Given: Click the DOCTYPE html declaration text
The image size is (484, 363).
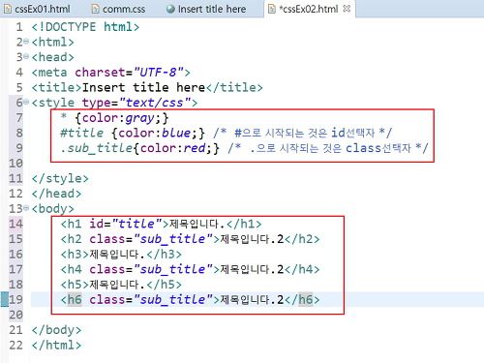Looking at the screenshot, I should coord(85,27).
